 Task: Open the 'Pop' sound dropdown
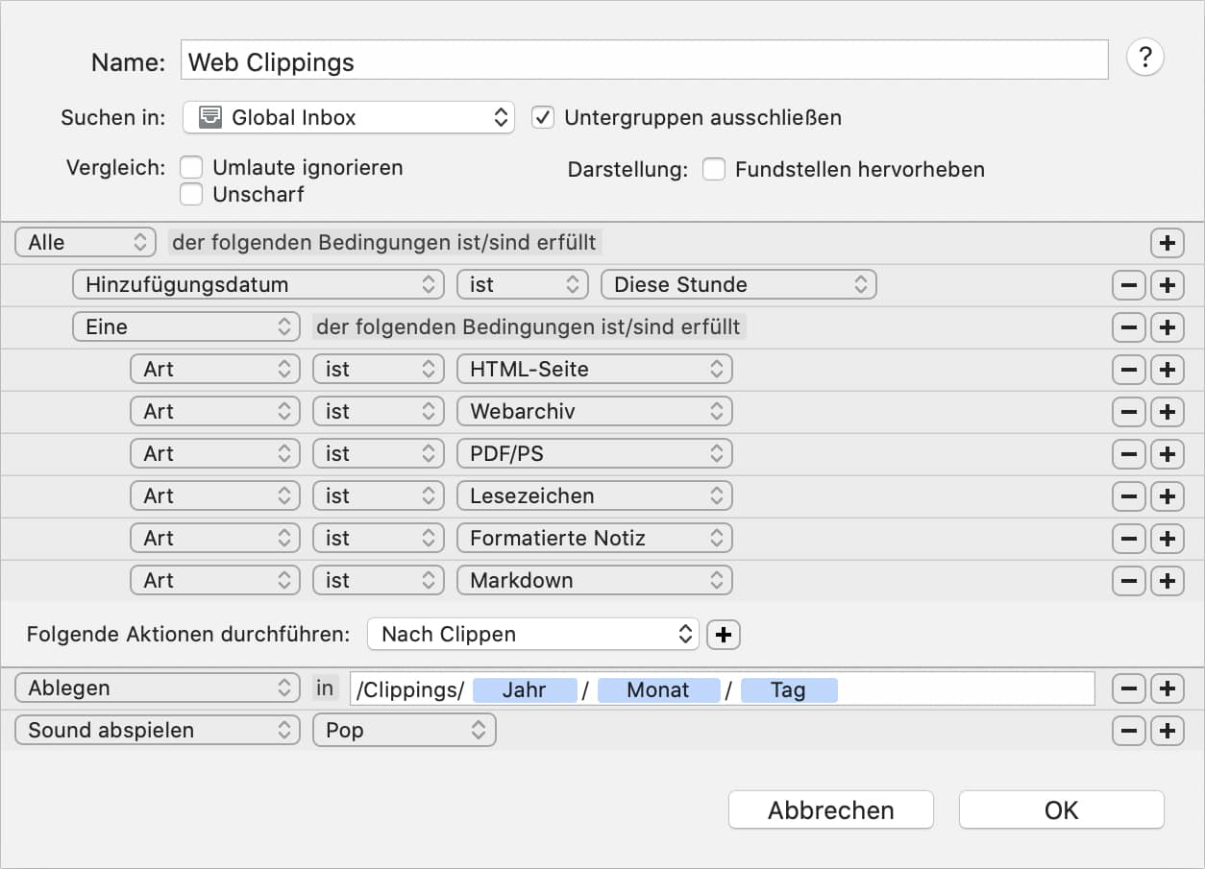point(404,731)
